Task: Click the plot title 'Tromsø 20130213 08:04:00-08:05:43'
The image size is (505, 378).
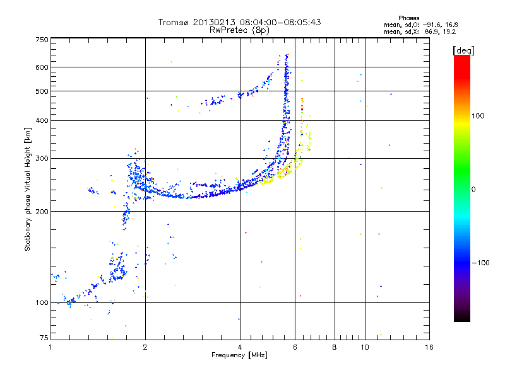Action: pyautogui.click(x=239, y=22)
